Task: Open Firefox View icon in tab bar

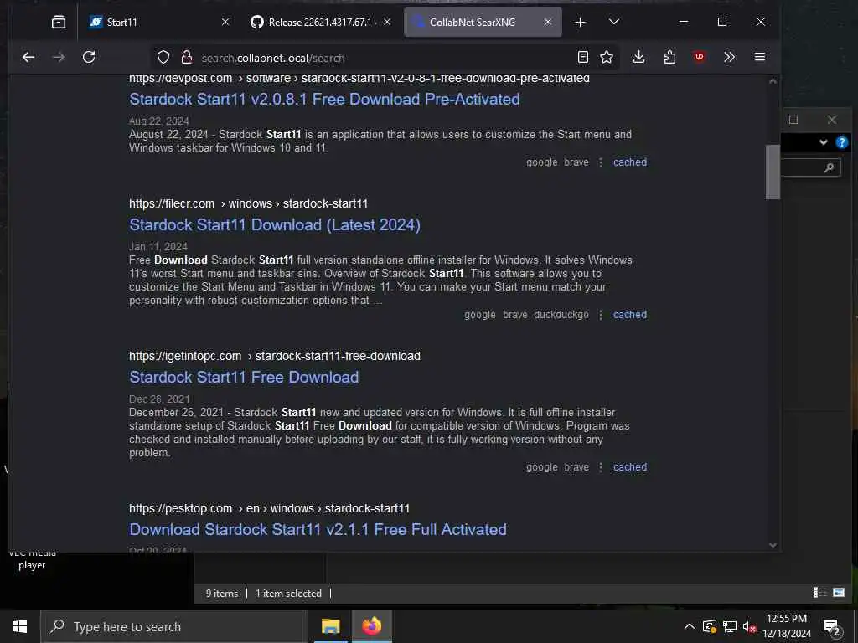Action: pos(58,22)
